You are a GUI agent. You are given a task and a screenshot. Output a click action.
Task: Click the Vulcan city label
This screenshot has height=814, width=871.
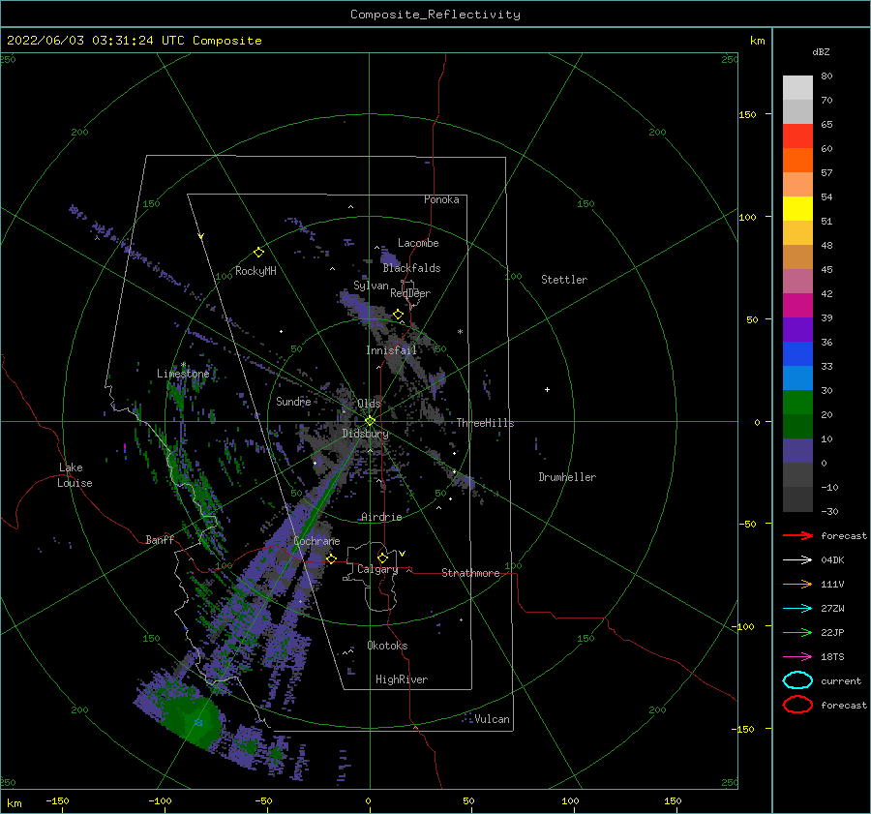[493, 719]
